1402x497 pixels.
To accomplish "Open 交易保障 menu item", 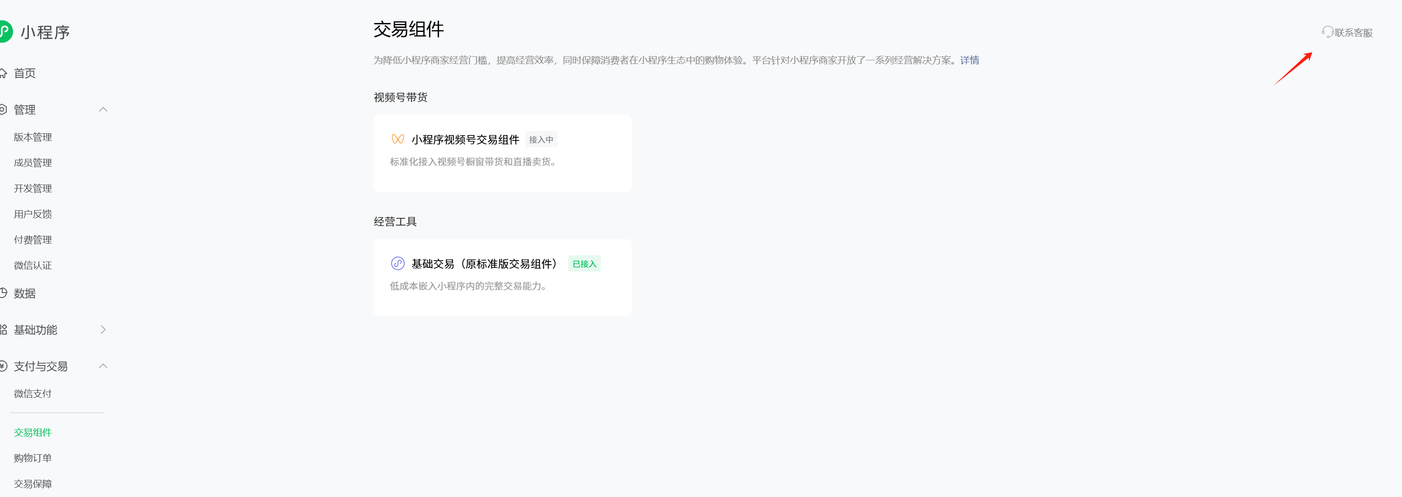I will (x=32, y=483).
